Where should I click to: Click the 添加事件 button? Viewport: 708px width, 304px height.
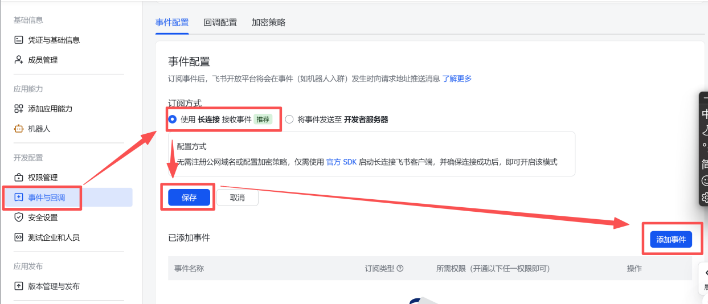[671, 240]
